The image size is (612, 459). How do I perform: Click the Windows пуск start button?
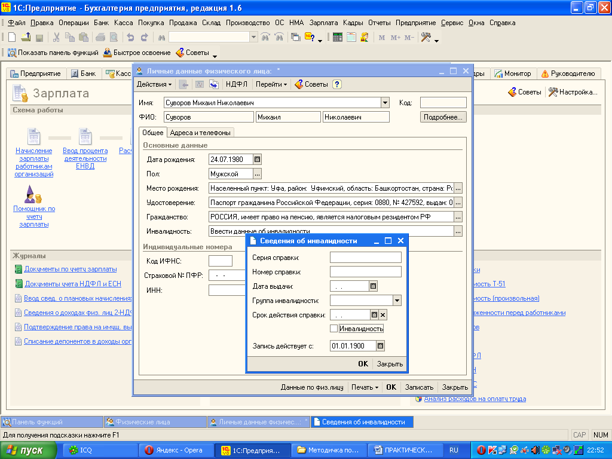click(27, 450)
